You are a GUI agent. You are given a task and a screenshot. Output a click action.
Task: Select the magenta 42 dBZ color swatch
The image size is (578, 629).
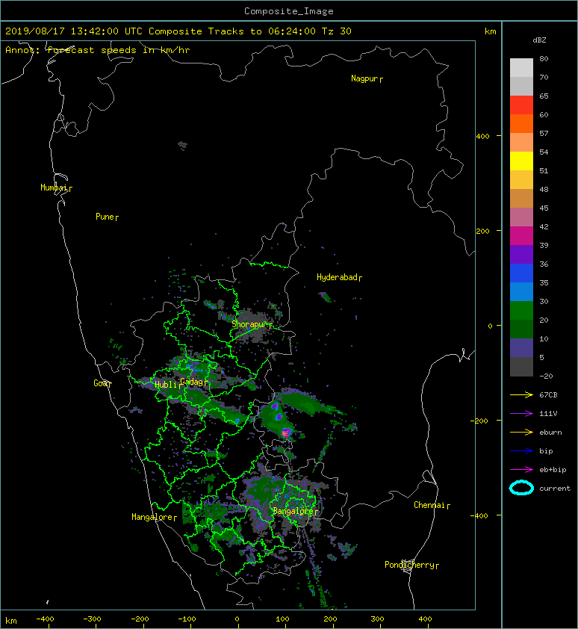(x=521, y=235)
